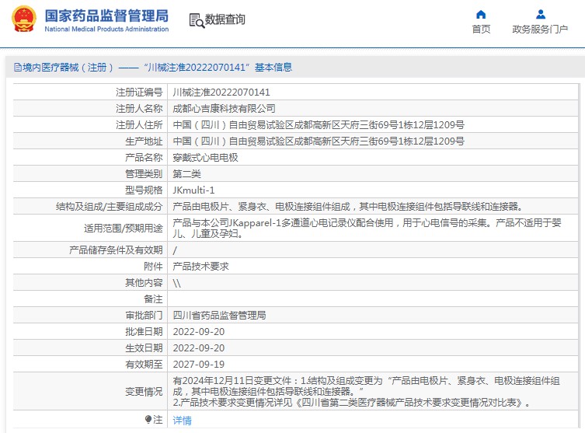Click the 管理类别 label
Screen dimensions: 585x433
tap(144, 174)
